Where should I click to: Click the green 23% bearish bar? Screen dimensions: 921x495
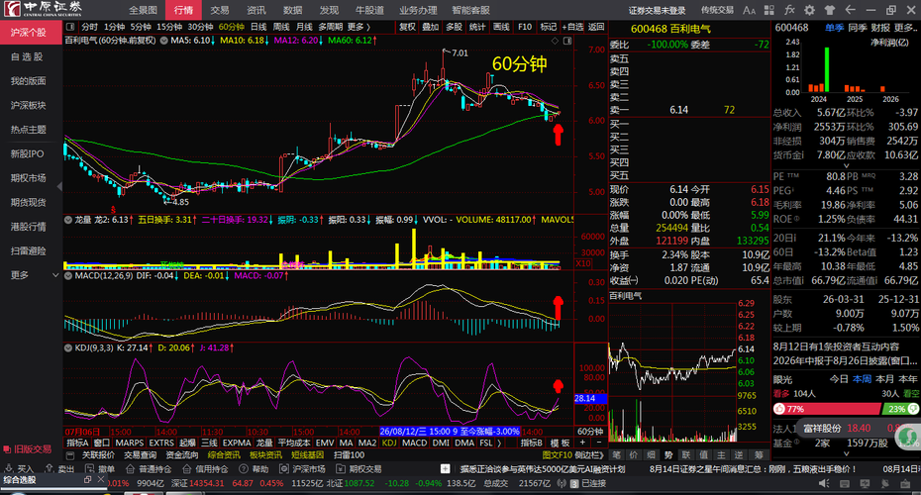click(x=900, y=409)
